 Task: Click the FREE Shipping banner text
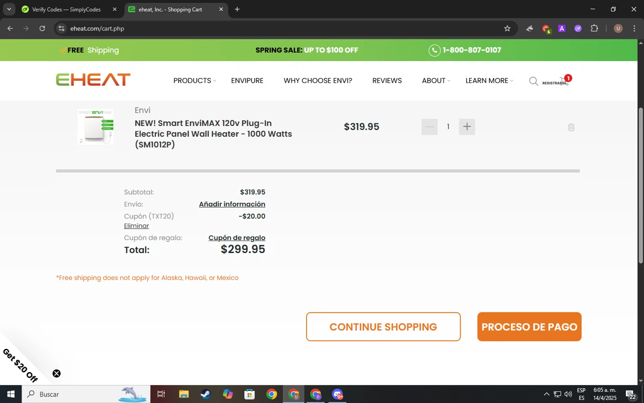(x=90, y=50)
